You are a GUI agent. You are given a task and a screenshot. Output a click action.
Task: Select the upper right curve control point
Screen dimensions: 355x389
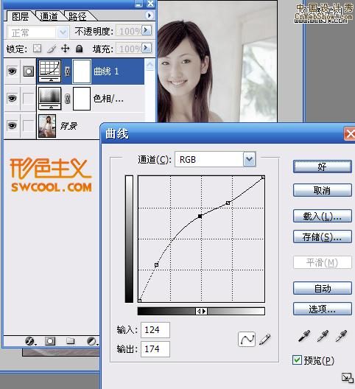228,203
